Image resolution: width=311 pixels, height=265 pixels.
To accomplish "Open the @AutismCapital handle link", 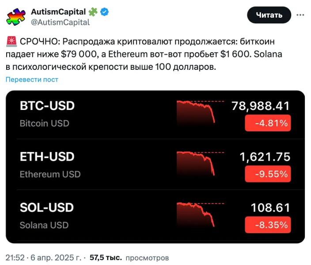I will point(61,22).
